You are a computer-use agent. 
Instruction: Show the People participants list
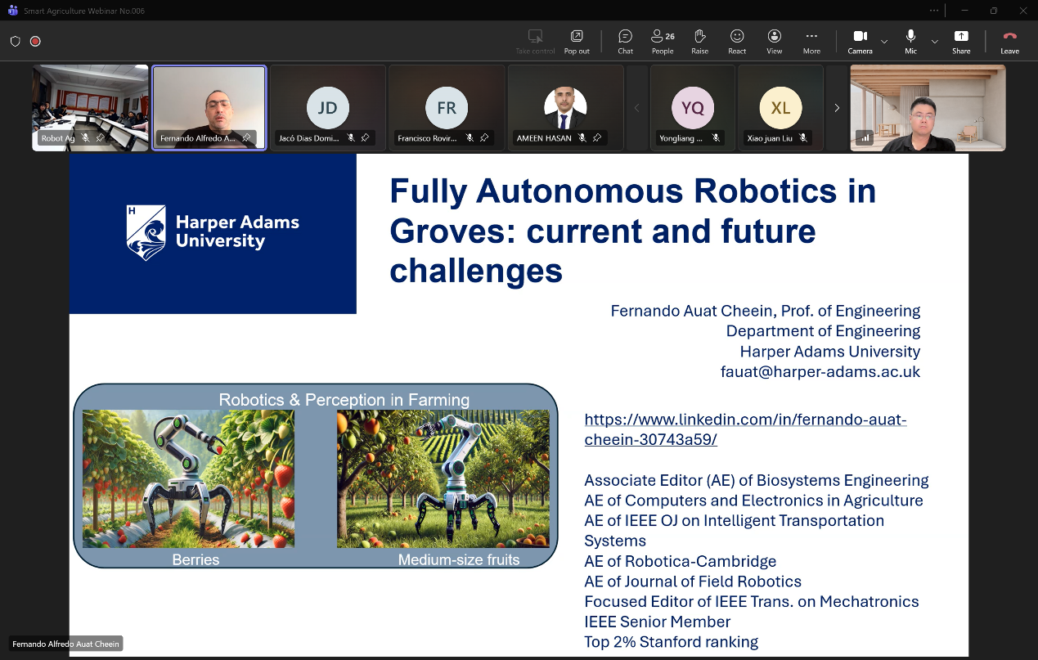click(x=663, y=41)
